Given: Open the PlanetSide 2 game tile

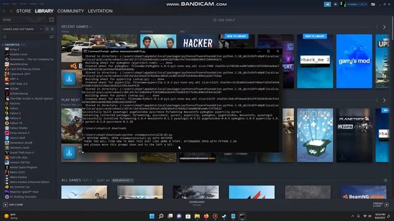Looking at the screenshot, I should [x=355, y=135].
